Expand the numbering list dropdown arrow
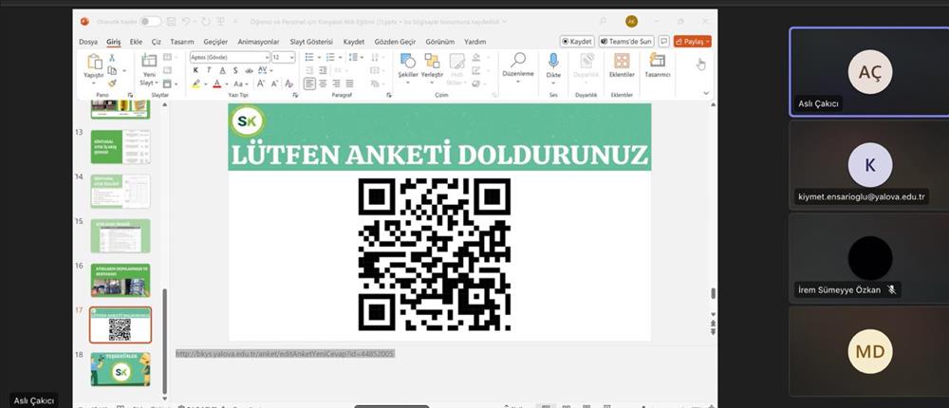The image size is (949, 408). 341,57
